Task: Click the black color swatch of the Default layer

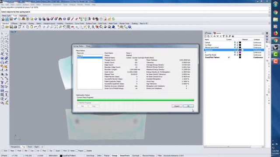Action: click(x=240, y=43)
